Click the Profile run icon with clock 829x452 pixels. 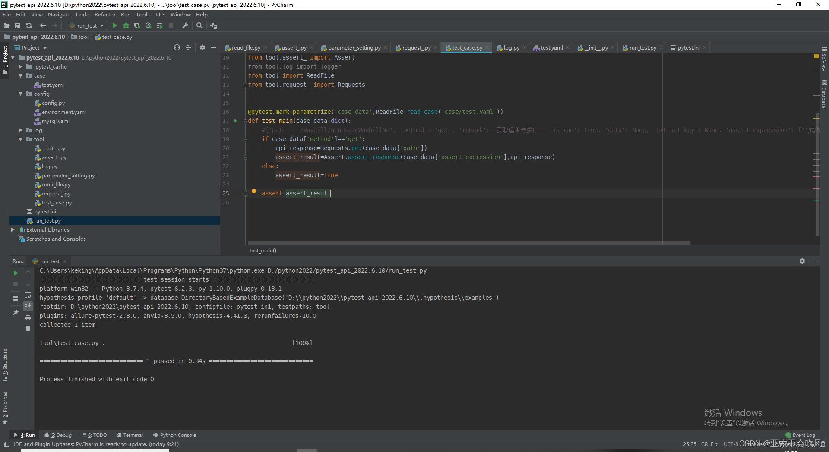pos(149,26)
